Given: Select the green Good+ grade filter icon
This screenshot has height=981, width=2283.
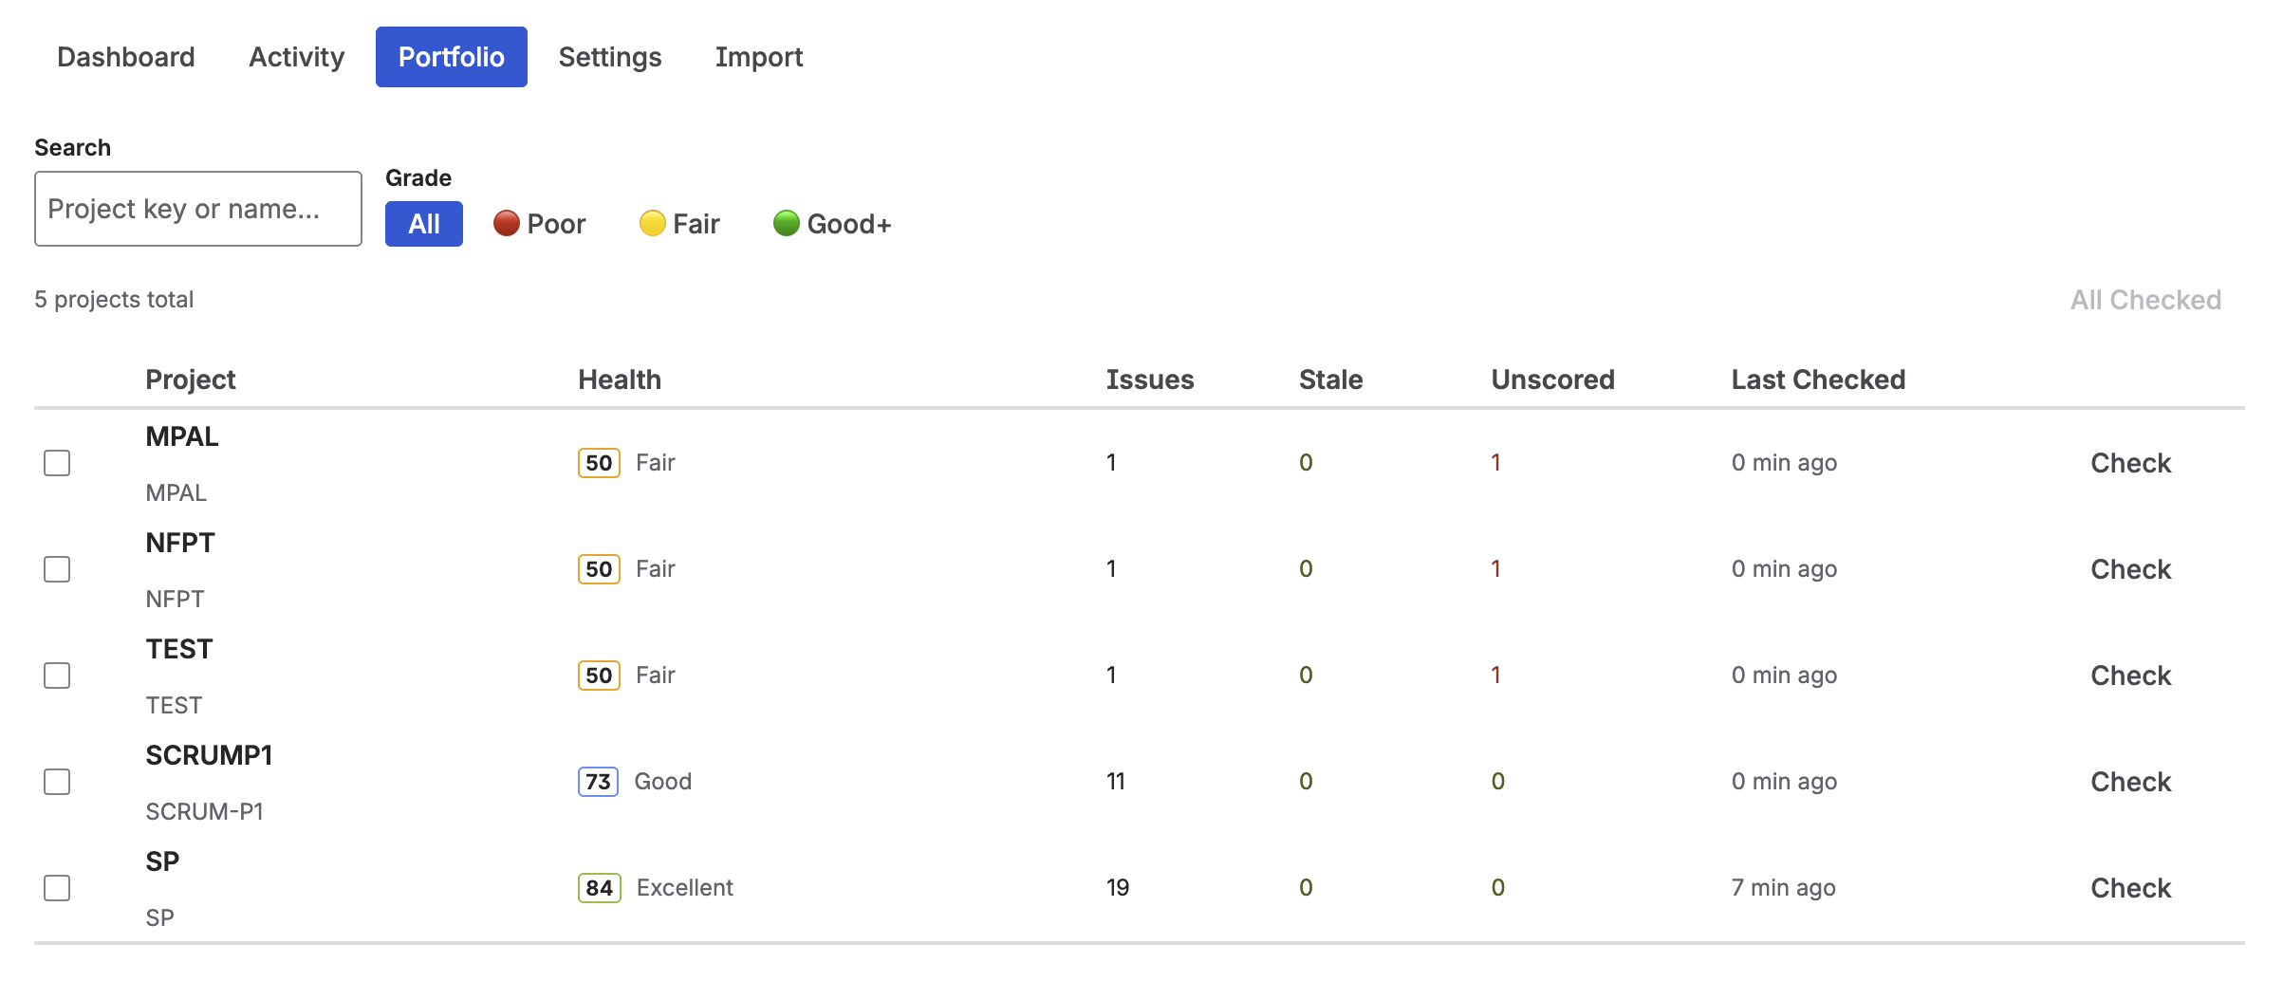Looking at the screenshot, I should [x=787, y=223].
